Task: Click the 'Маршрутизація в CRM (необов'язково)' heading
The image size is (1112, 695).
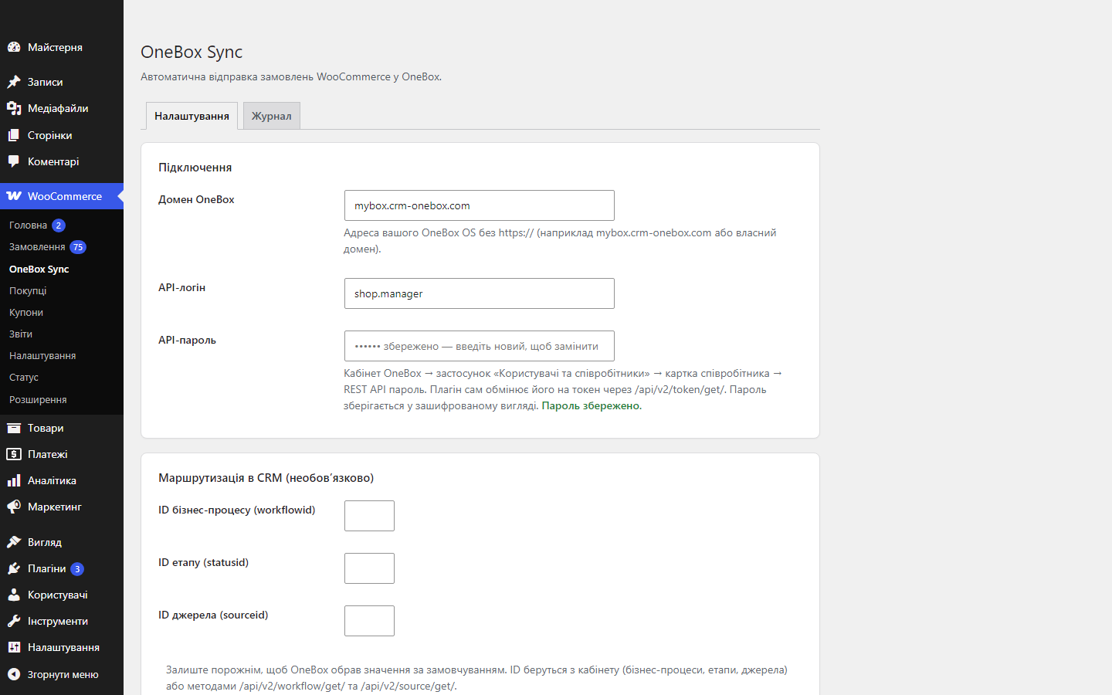Action: click(x=266, y=478)
